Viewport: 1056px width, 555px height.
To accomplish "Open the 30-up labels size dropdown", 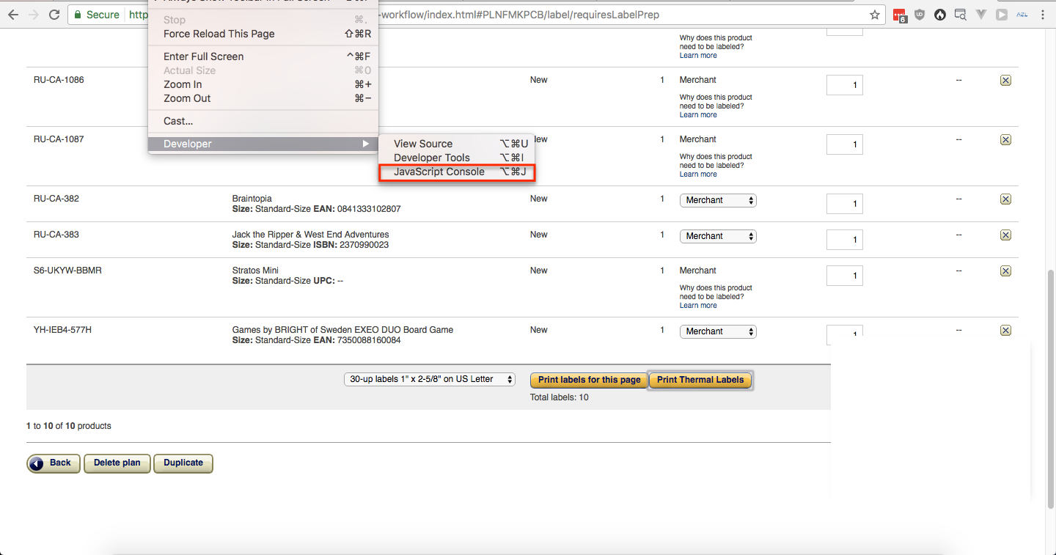I will pos(430,379).
